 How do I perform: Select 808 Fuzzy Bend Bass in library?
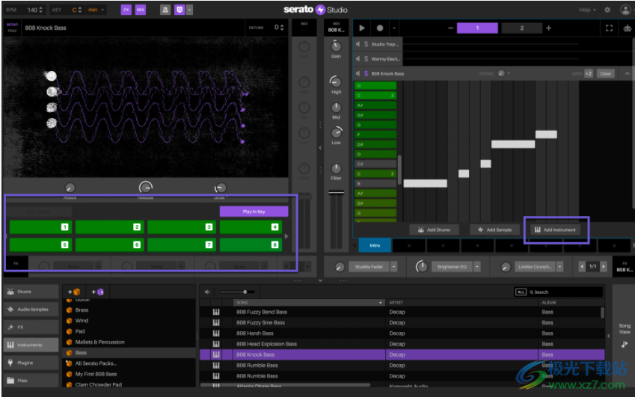click(x=262, y=312)
